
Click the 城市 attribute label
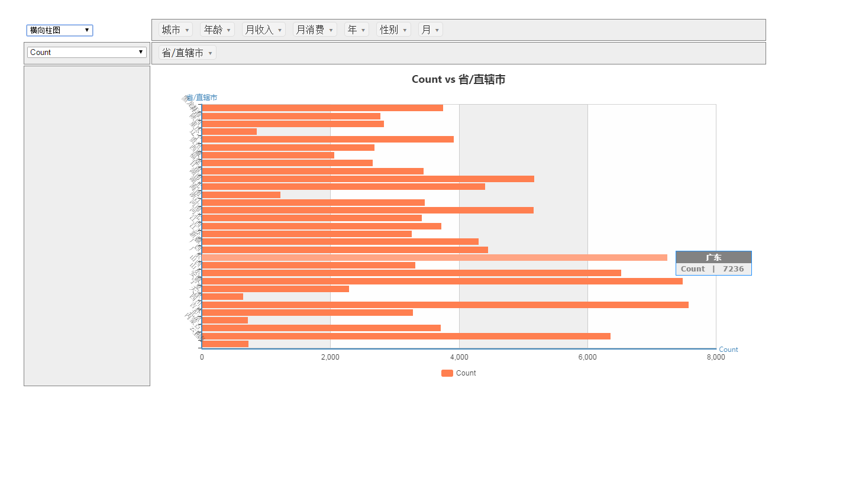point(171,30)
